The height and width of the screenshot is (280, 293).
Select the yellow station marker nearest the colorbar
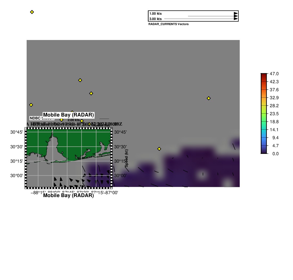209,98
